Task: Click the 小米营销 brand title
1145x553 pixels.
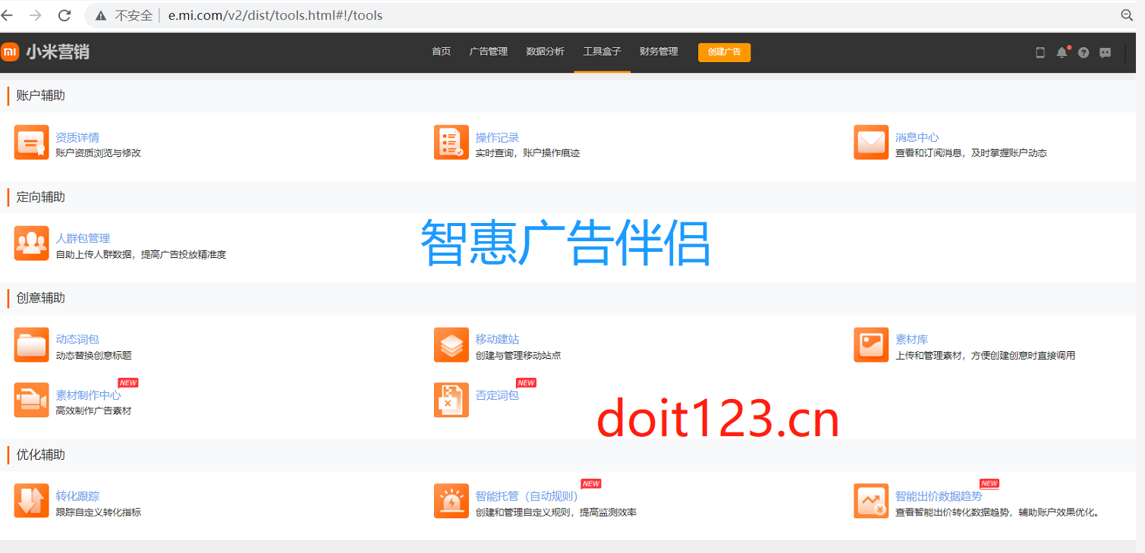Action: pyautogui.click(x=58, y=52)
